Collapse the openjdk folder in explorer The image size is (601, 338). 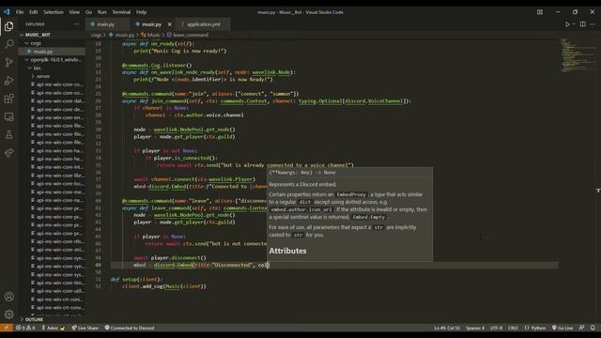point(52,59)
